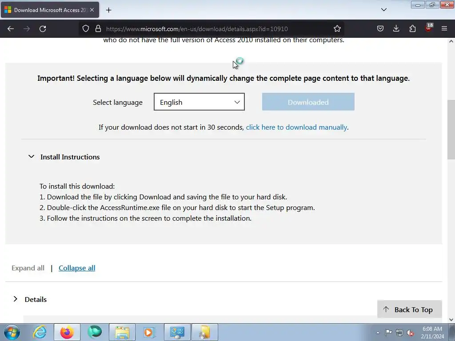This screenshot has width=455, height=341.
Task: Click the page scroll-down arrow
Action: 451,320
